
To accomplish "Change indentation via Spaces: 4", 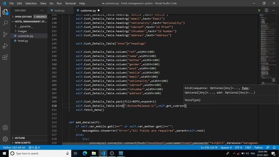I will pyautogui.click(x=226, y=147).
